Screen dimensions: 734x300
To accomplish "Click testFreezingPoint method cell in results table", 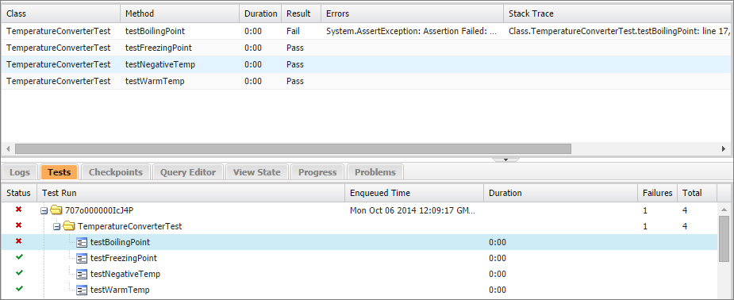I will 180,48.
